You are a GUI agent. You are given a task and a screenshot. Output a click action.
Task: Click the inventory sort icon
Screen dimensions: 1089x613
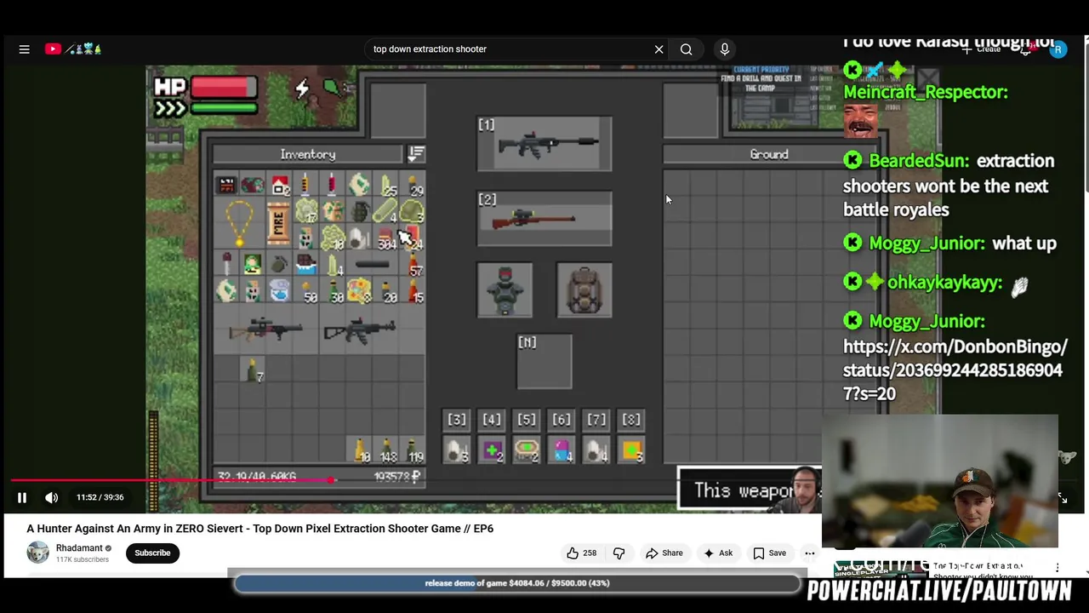coord(416,154)
